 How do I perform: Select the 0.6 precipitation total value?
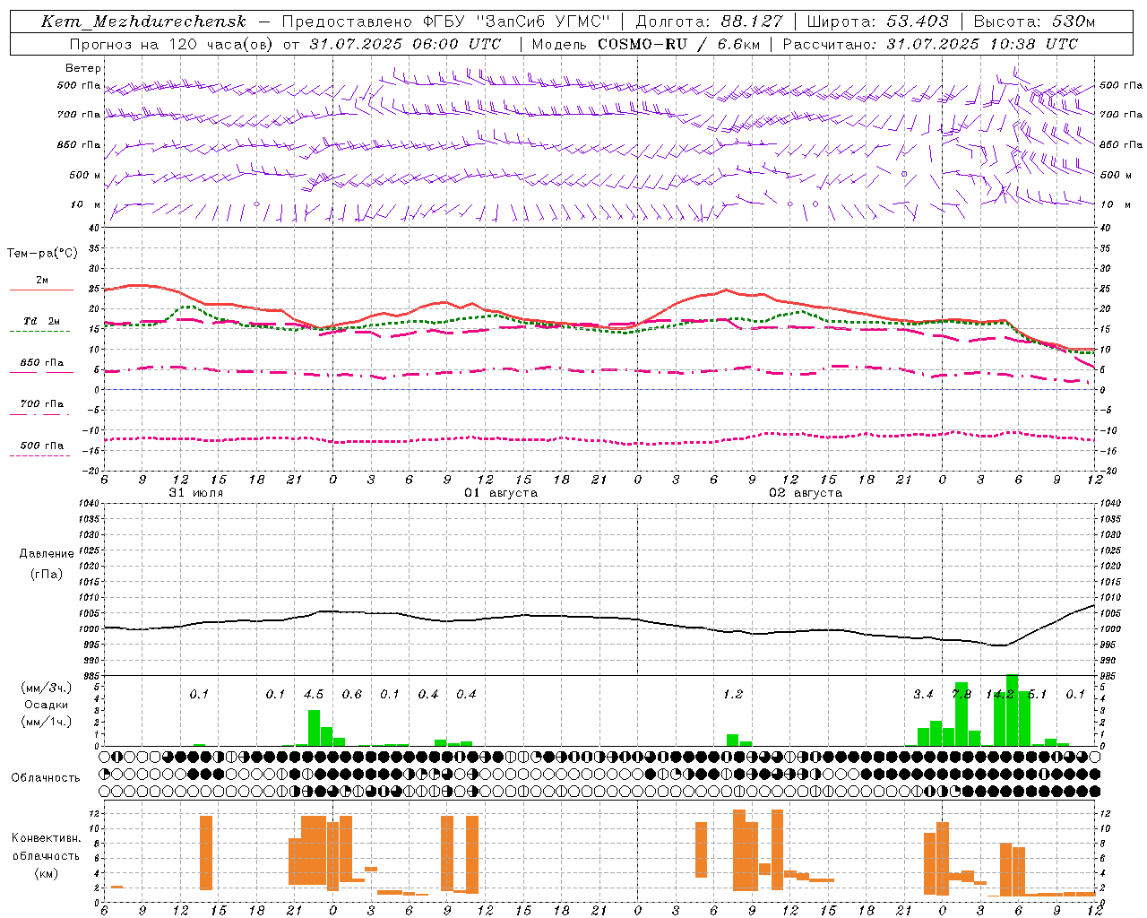click(352, 695)
